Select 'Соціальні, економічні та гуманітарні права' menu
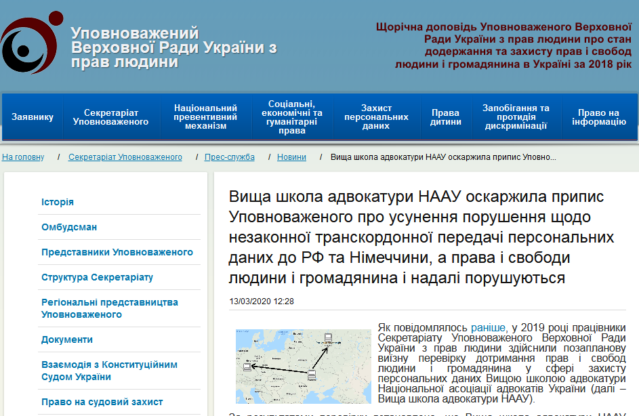The width and height of the screenshot is (639, 416). (292, 117)
